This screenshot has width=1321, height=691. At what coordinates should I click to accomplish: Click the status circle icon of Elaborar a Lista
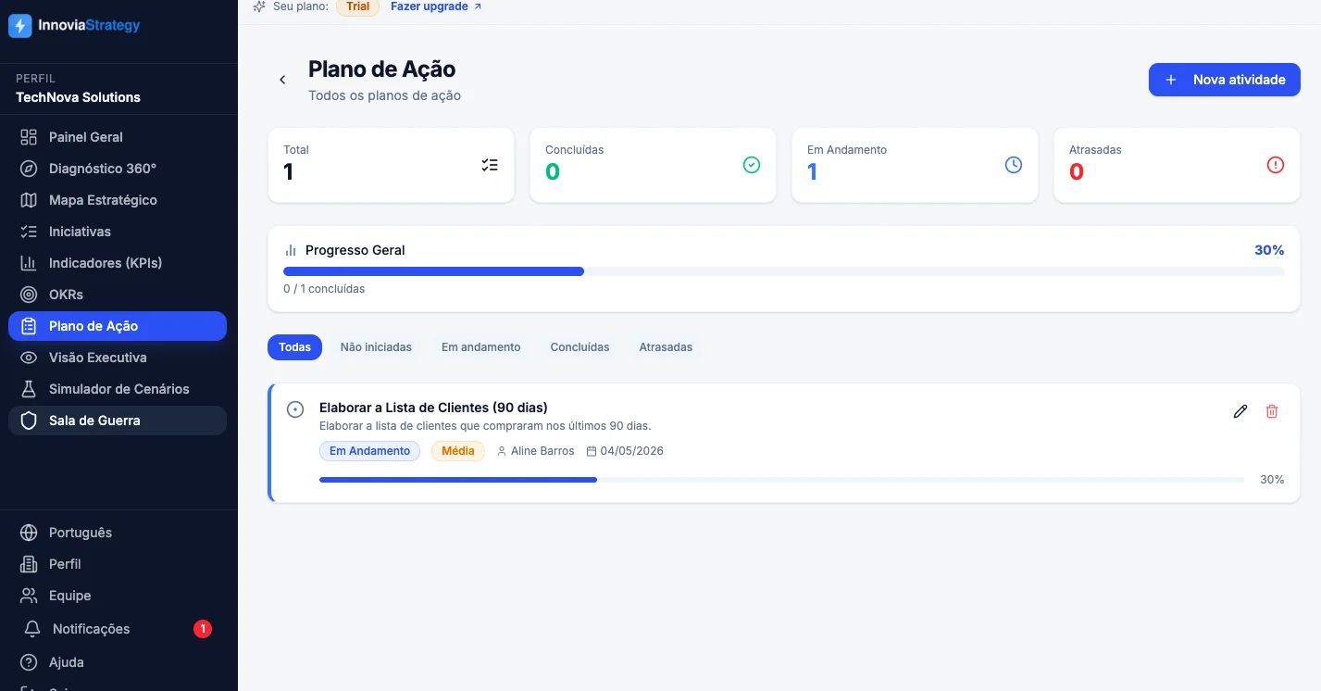point(295,409)
